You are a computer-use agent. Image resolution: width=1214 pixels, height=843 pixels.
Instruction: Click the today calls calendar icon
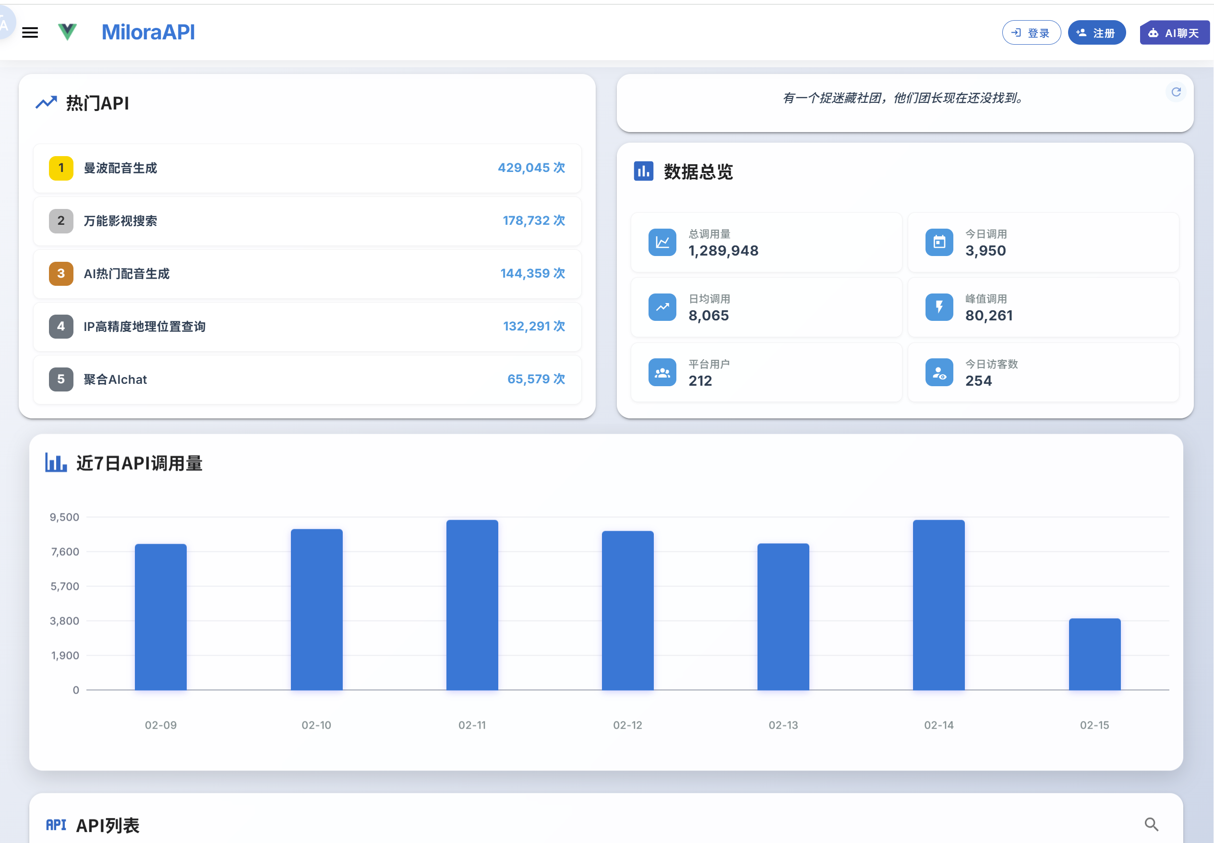(938, 243)
